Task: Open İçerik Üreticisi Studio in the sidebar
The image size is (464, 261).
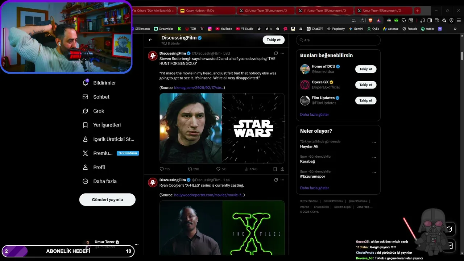Action: 108,139
